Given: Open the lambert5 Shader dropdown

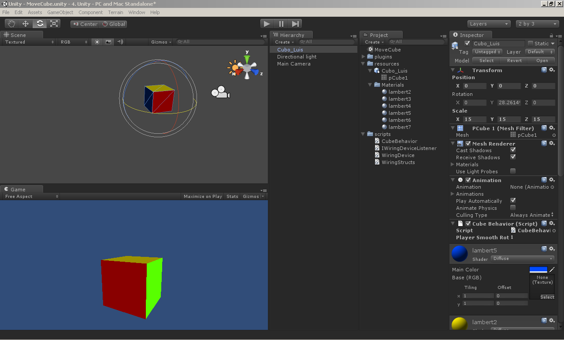Looking at the screenshot, I should pos(523,259).
